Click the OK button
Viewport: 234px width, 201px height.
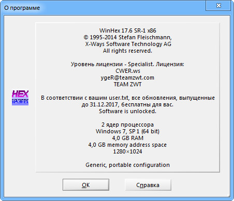click(86, 184)
